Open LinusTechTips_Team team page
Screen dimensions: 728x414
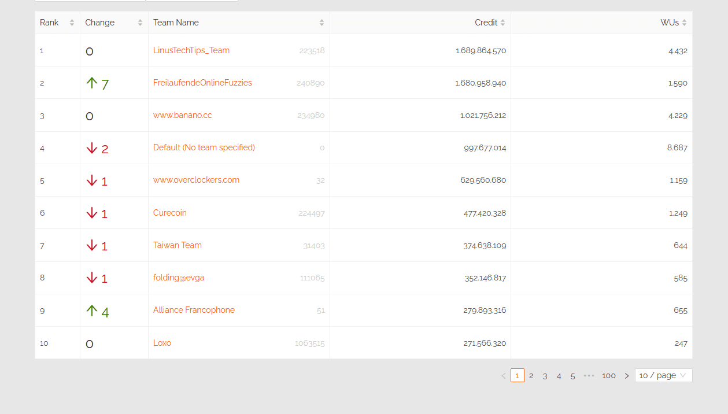[191, 50]
